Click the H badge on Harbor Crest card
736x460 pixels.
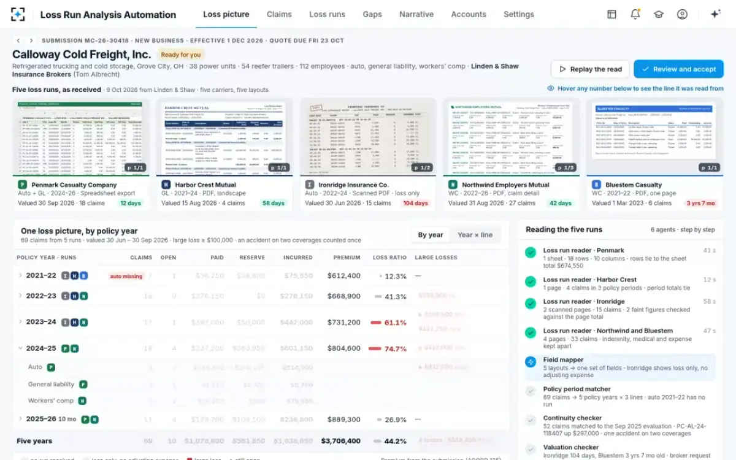[166, 185]
